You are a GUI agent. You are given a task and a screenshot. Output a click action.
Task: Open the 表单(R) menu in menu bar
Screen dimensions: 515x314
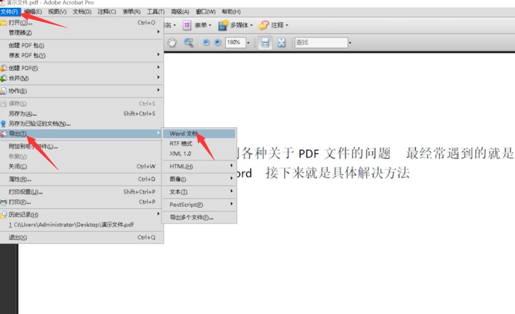(131, 12)
